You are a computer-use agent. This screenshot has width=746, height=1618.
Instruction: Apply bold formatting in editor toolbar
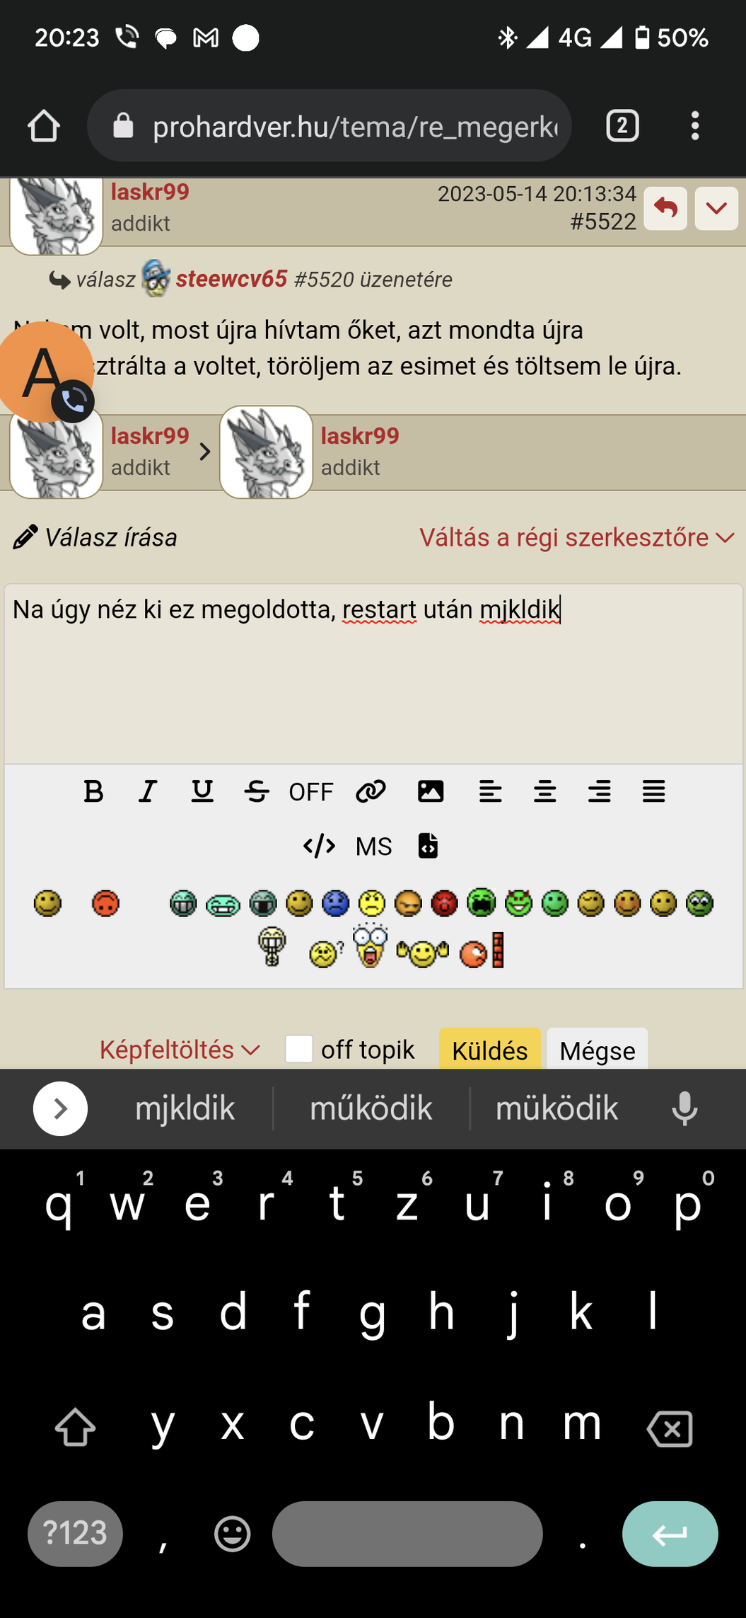(x=93, y=791)
